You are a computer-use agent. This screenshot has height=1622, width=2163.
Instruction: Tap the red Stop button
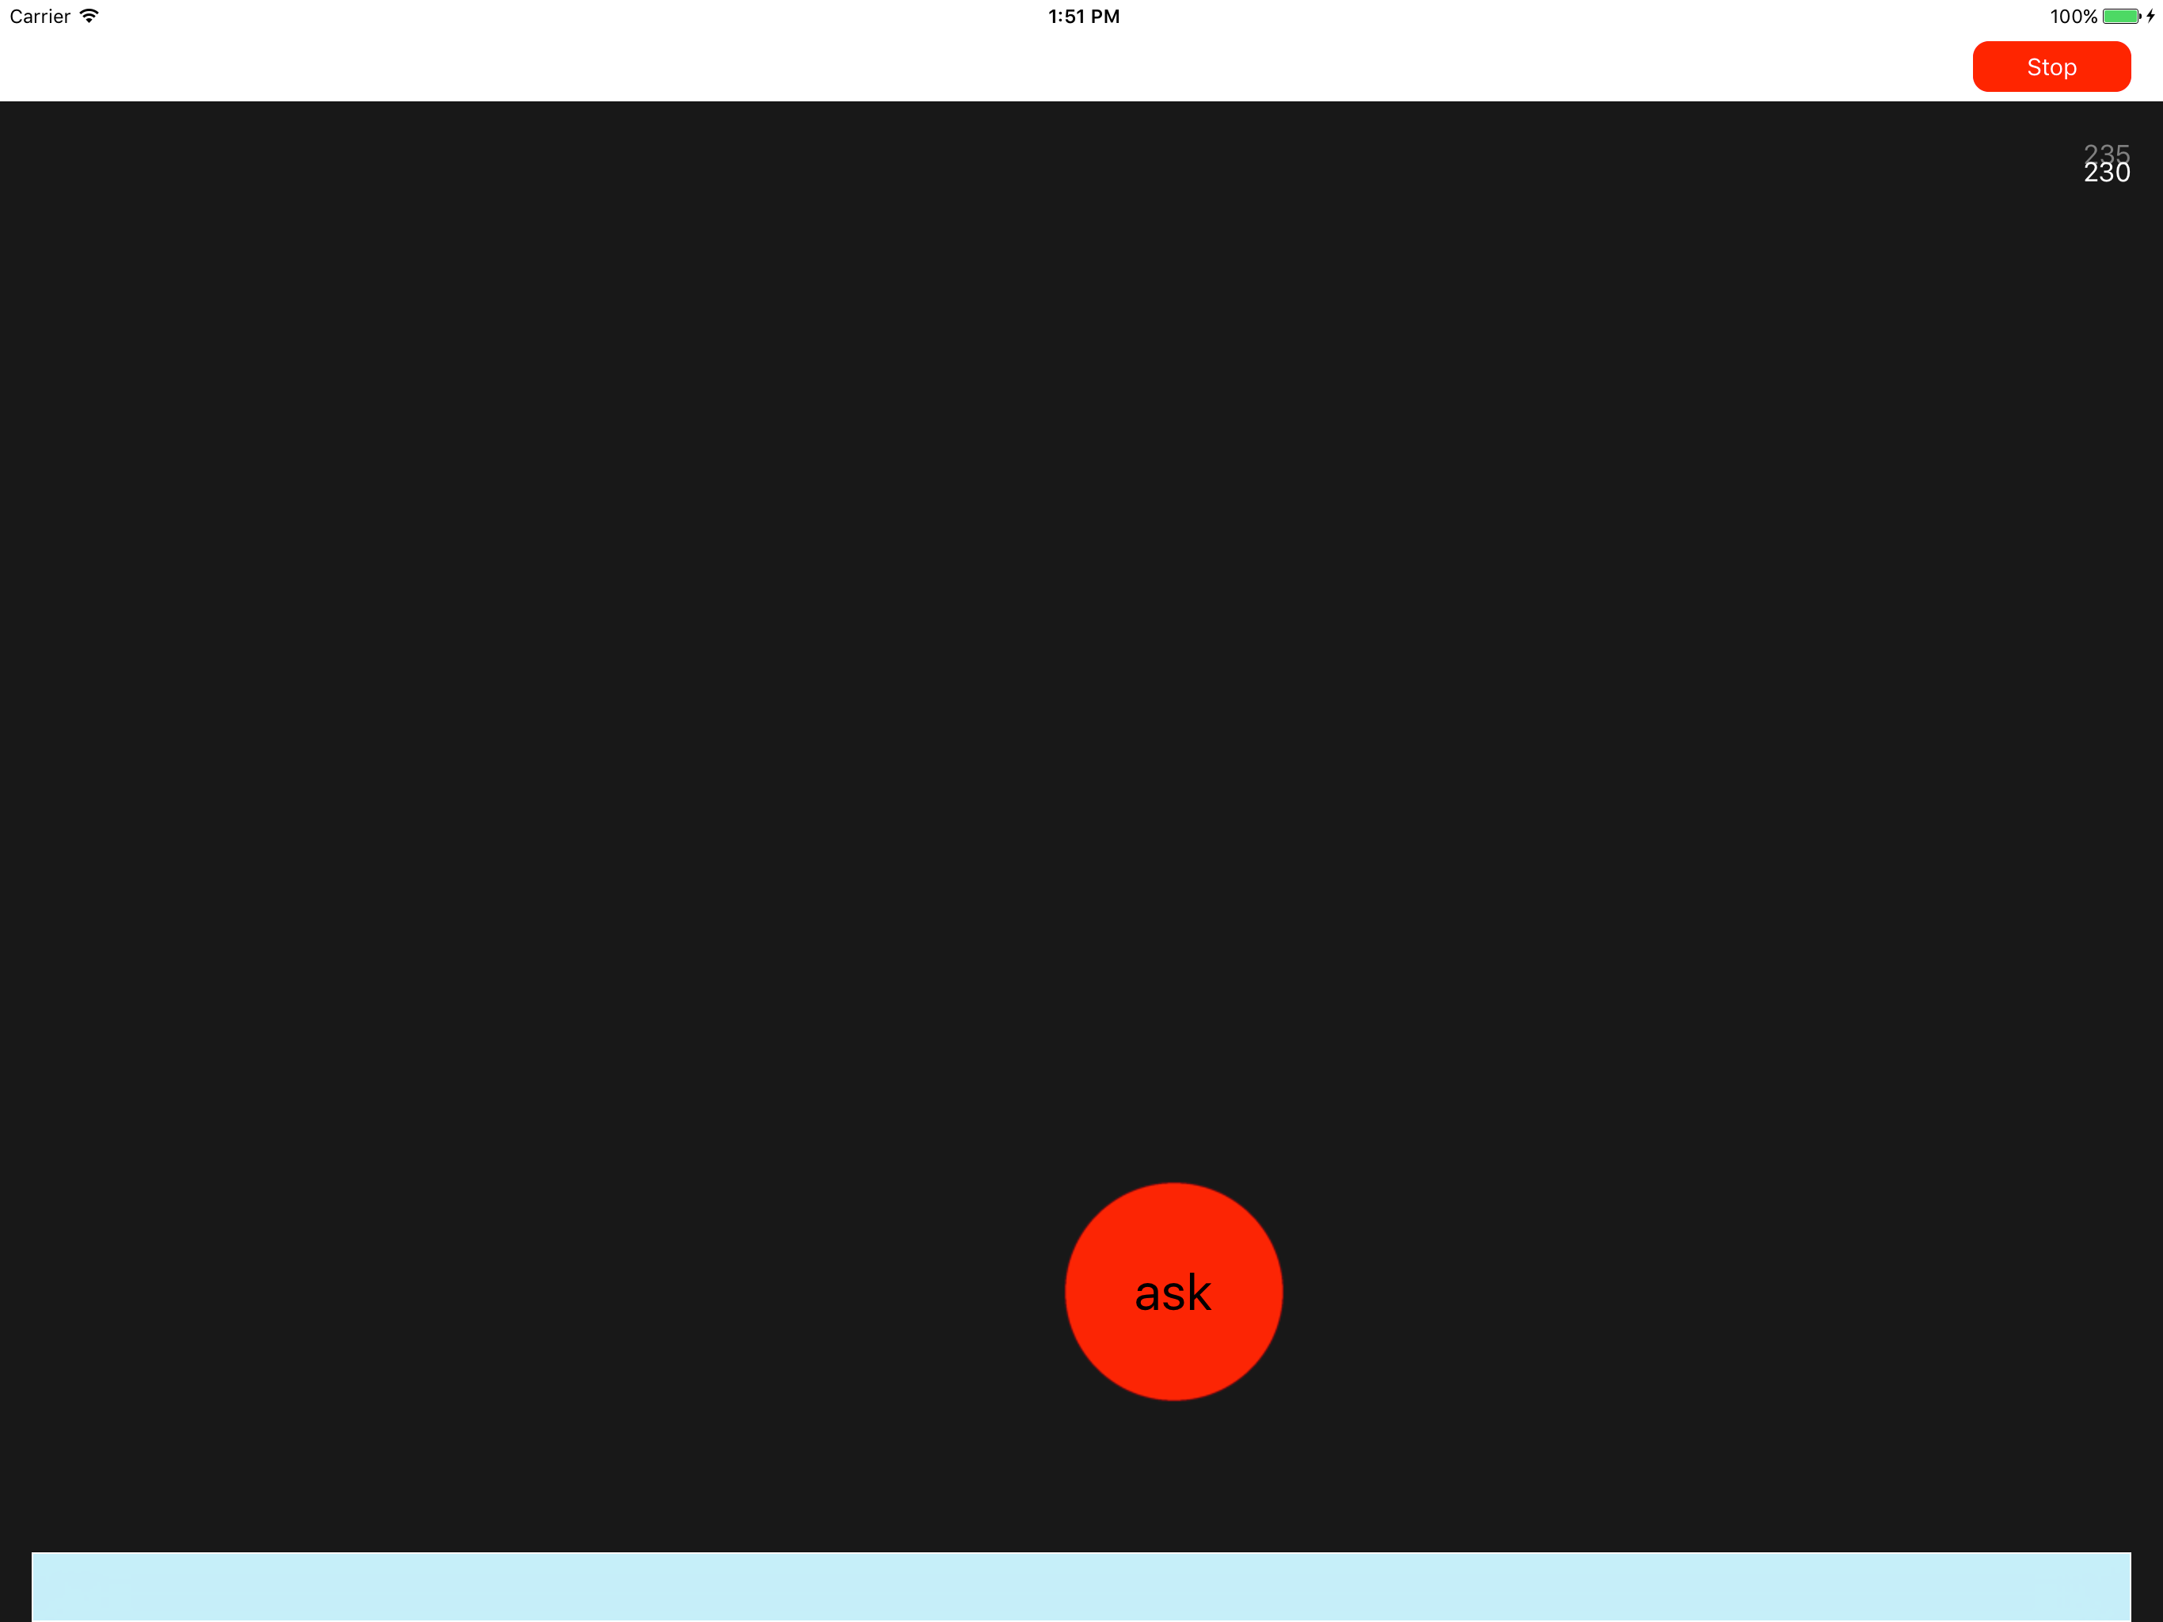pyautogui.click(x=2051, y=67)
